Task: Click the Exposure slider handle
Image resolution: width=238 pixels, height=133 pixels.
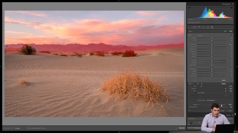Action: [212, 44]
